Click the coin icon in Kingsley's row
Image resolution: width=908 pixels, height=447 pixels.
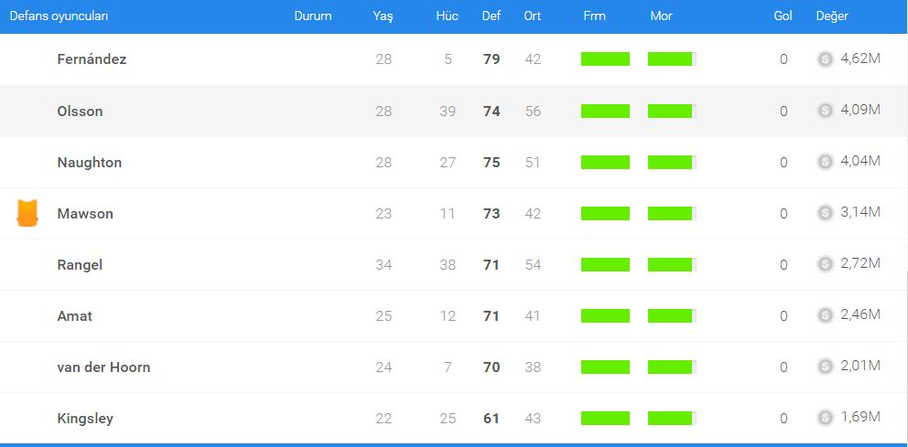click(825, 418)
